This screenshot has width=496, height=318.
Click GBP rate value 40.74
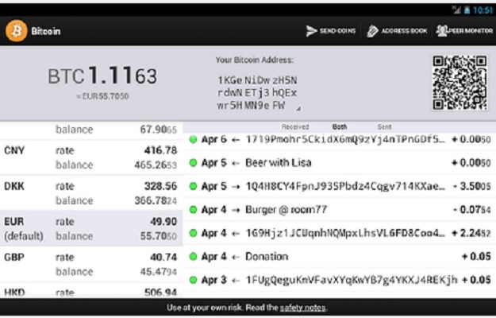pos(163,258)
